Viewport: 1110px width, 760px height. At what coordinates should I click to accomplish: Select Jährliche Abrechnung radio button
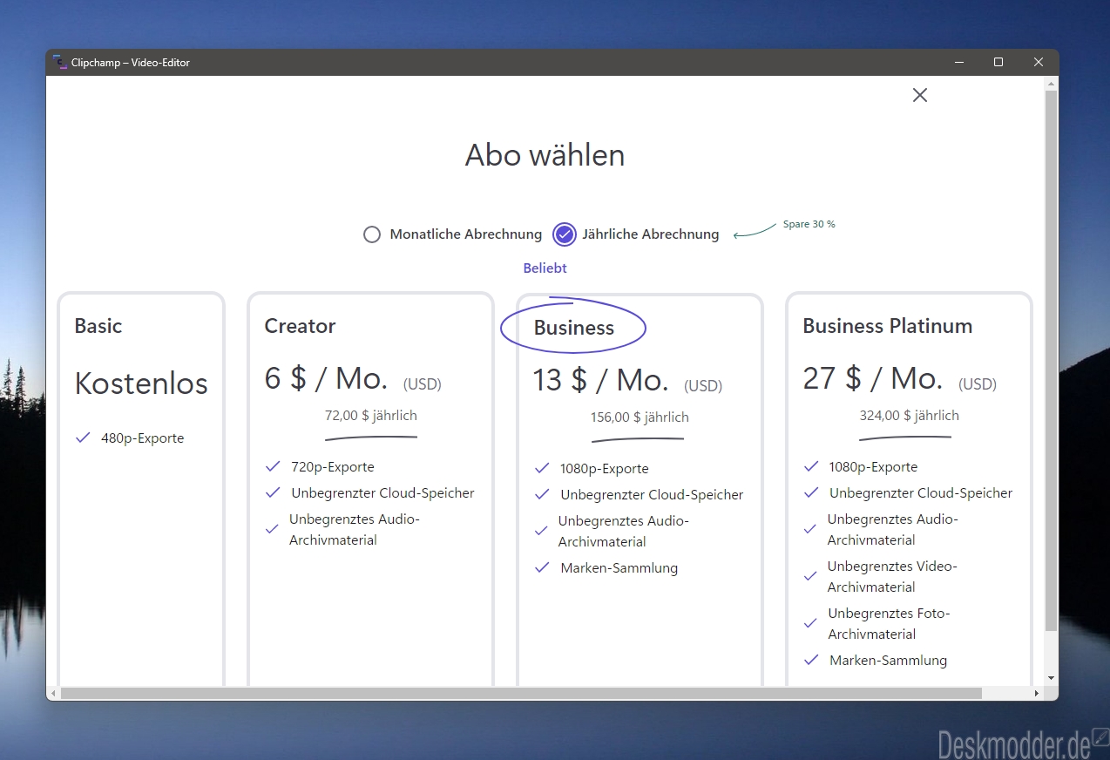pos(565,234)
